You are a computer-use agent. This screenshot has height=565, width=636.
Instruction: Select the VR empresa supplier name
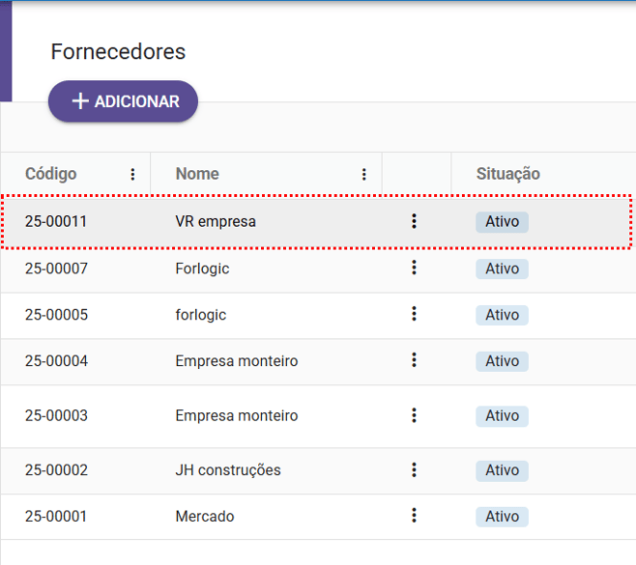pos(216,221)
